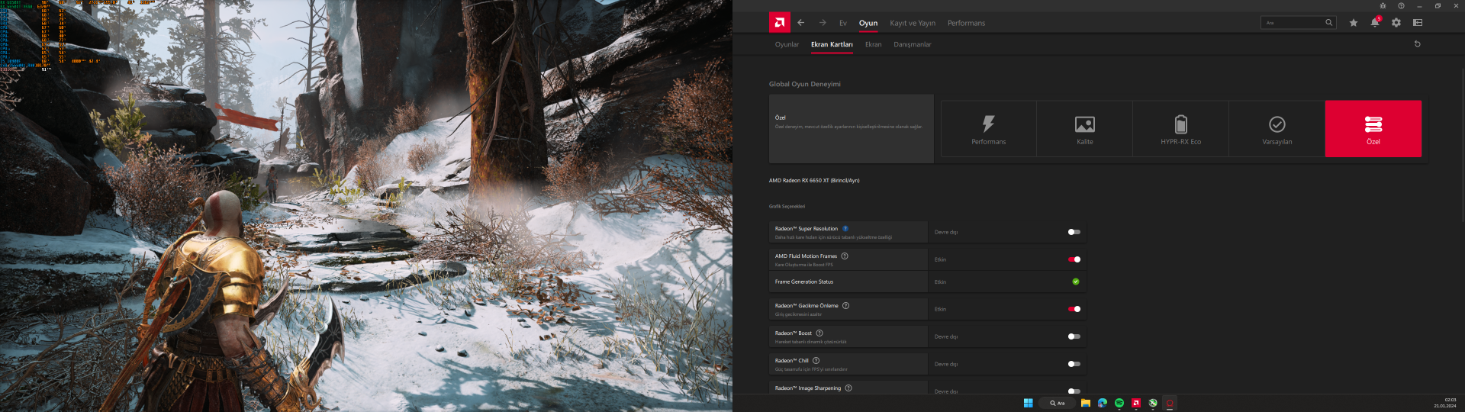Open the Oyun tab

(868, 23)
